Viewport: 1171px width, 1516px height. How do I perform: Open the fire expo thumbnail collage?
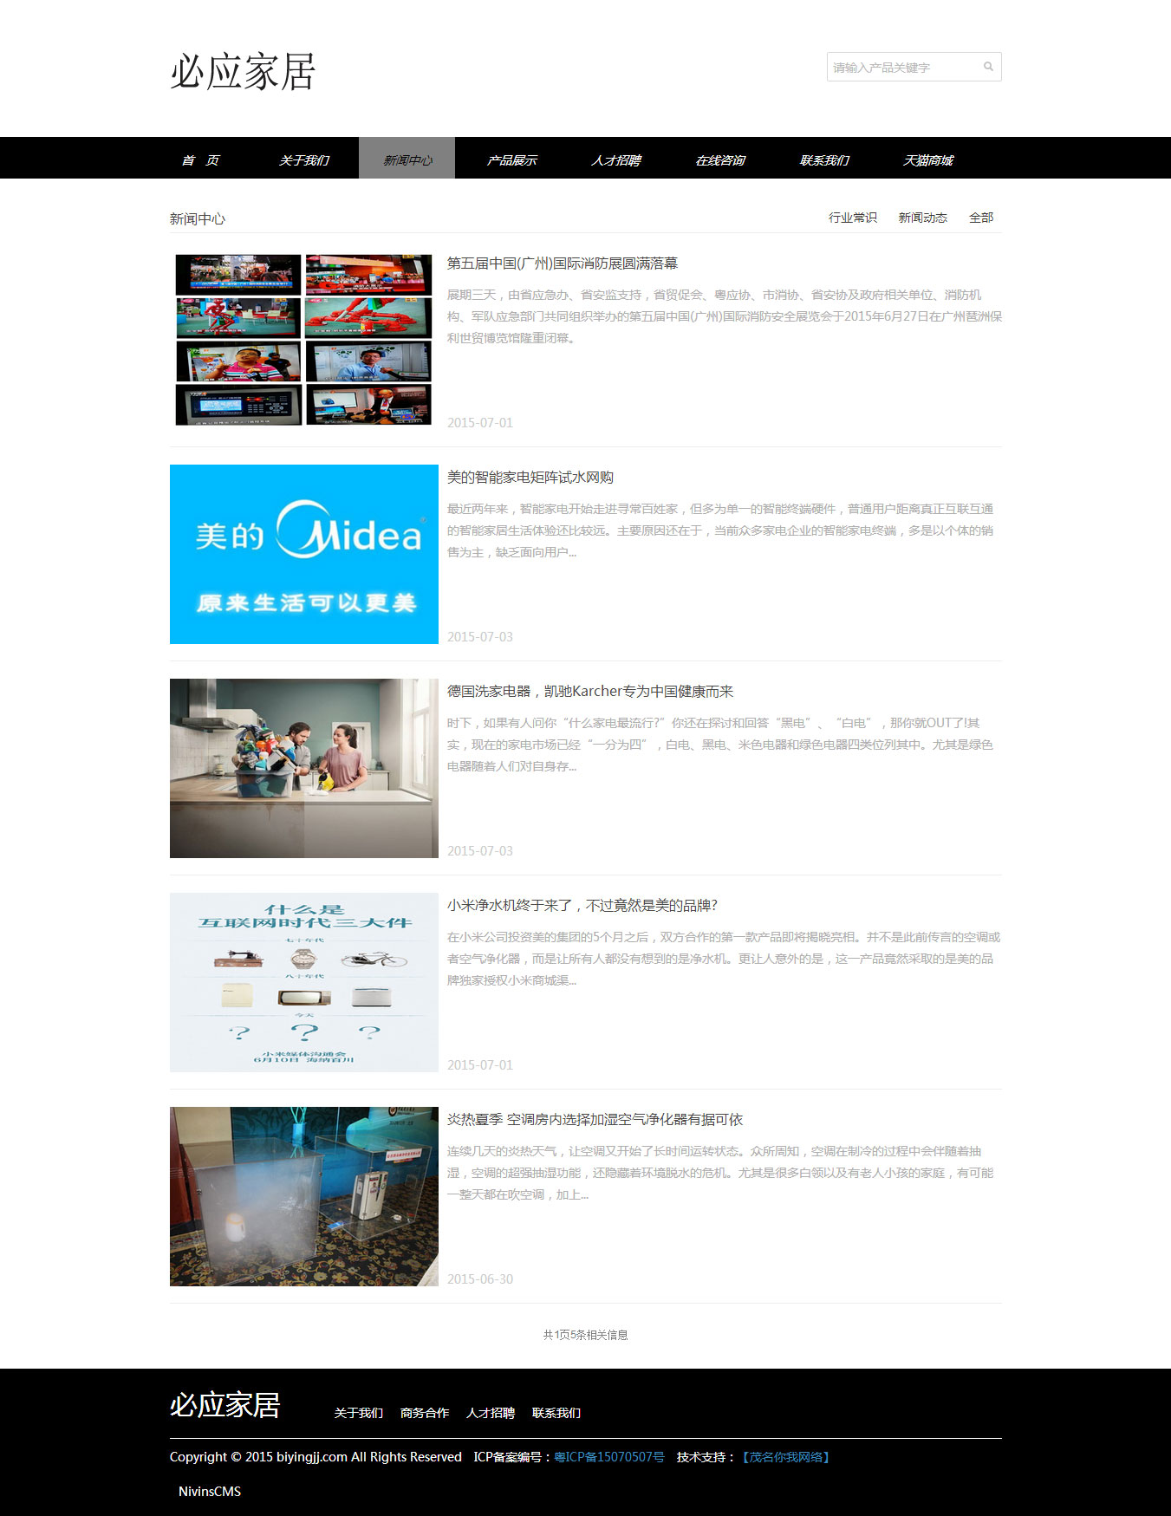(303, 340)
